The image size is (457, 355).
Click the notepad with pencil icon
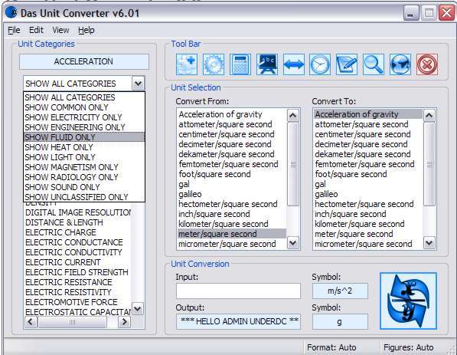pyautogui.click(x=347, y=64)
